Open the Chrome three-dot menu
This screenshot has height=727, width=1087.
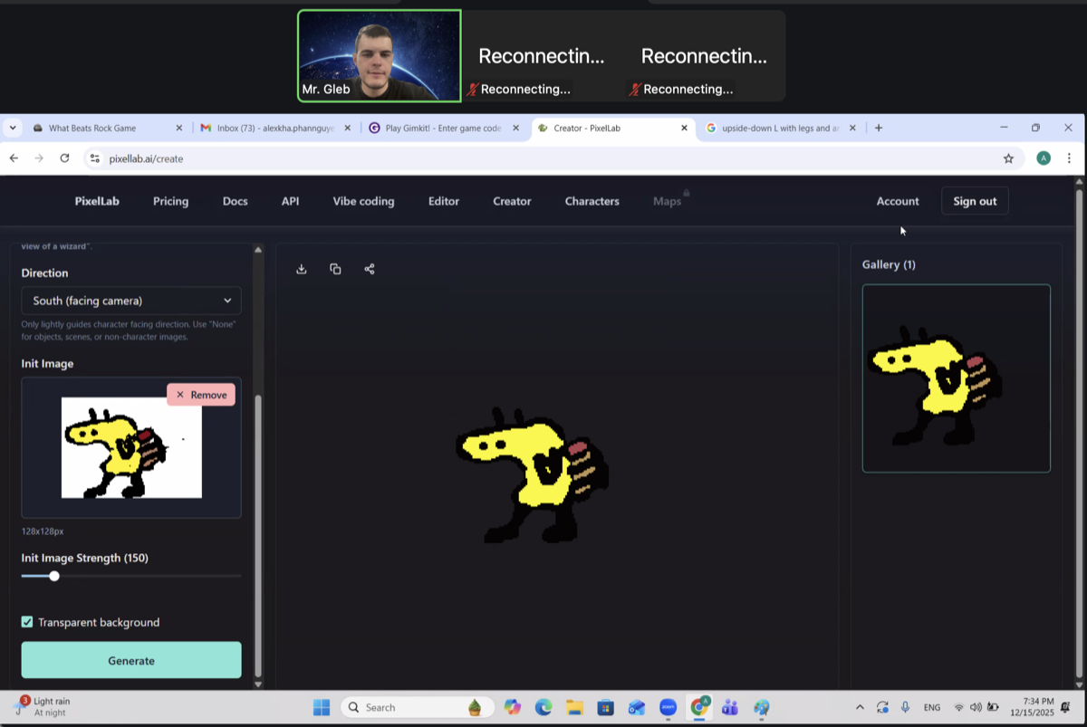(1069, 158)
